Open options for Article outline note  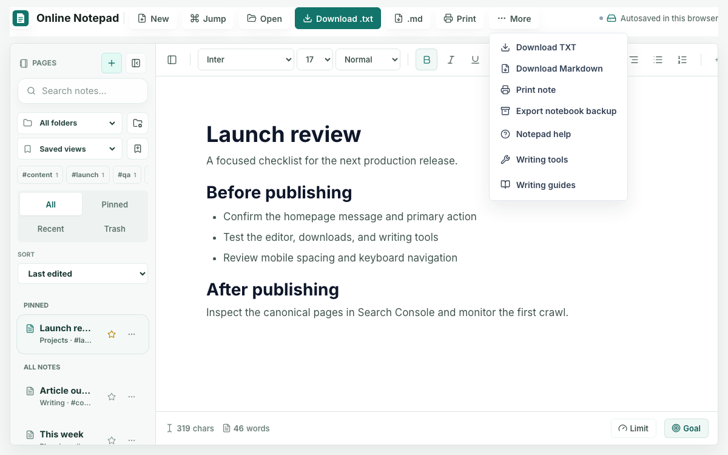pyautogui.click(x=132, y=397)
